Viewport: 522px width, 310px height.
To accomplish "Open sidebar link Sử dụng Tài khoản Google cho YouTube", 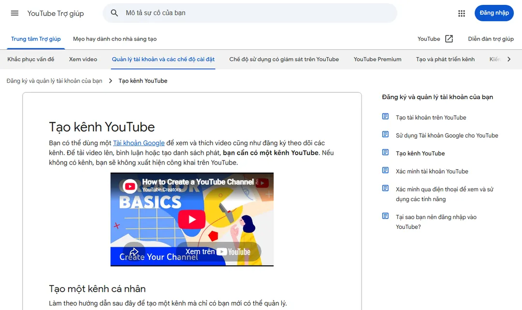I will click(447, 135).
